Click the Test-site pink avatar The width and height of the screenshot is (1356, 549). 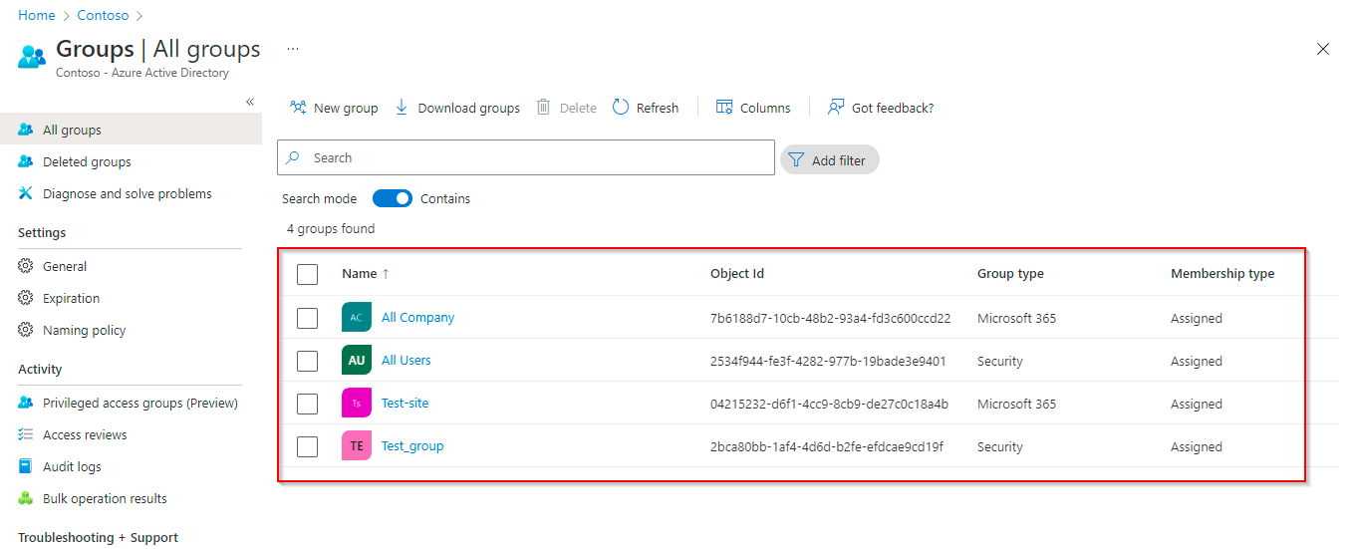click(357, 404)
